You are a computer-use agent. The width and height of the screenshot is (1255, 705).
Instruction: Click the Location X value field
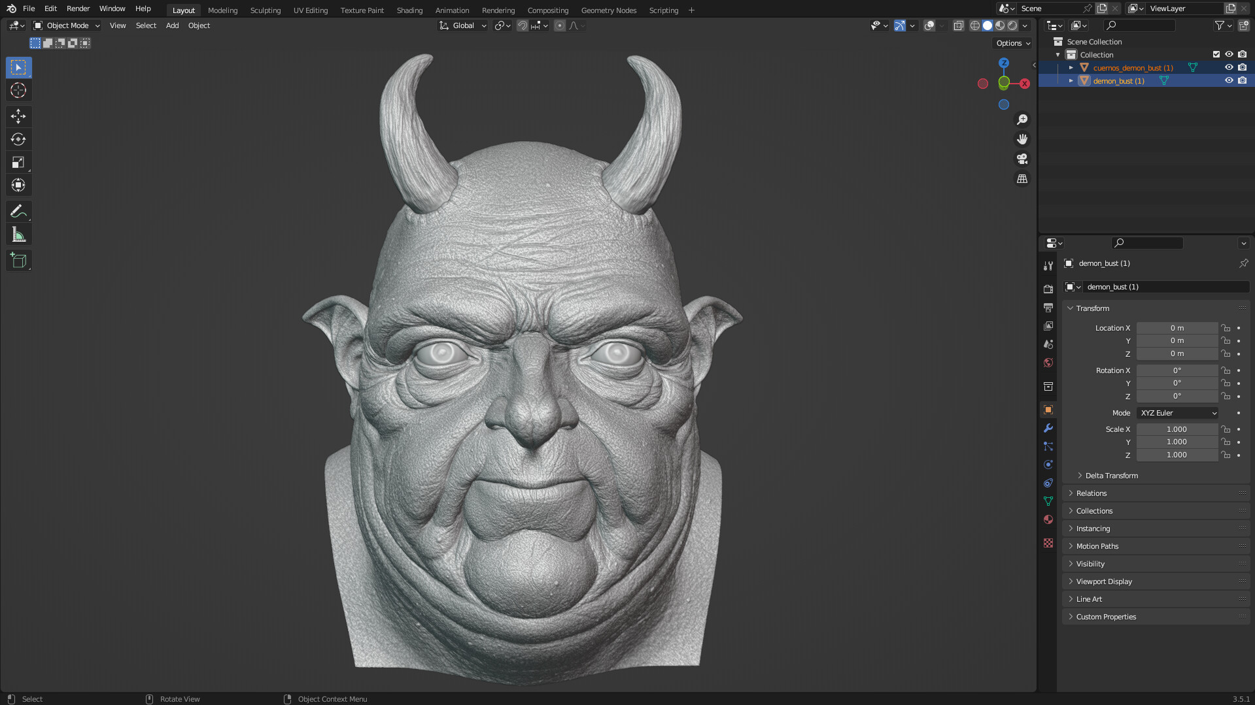[1177, 327]
